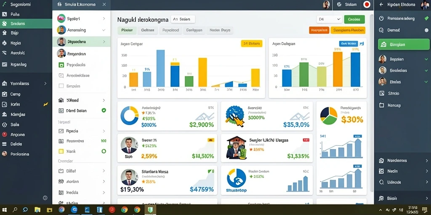Click the Kedda icon in white panel
431x215 pixels.
pos(61,192)
